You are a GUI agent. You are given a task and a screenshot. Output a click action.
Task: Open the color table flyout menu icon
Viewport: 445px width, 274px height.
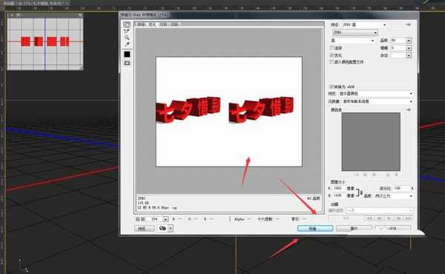coord(408,110)
